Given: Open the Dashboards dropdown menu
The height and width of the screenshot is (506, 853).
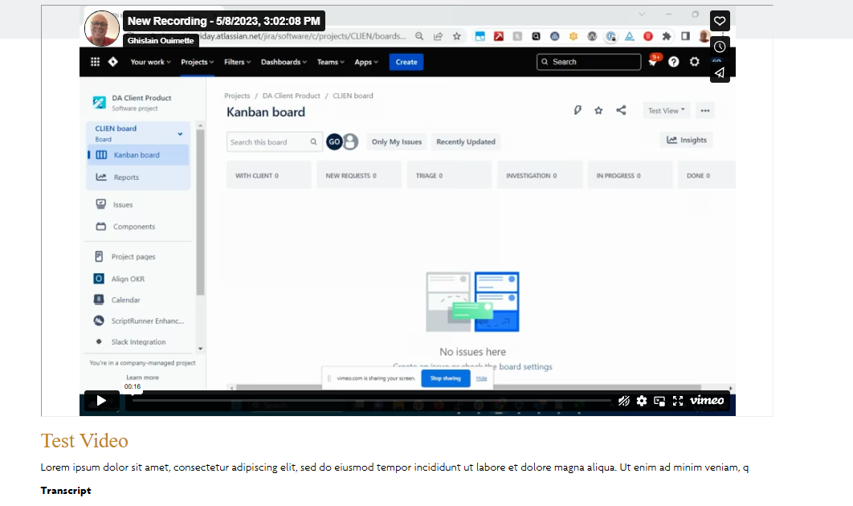Looking at the screenshot, I should [284, 62].
